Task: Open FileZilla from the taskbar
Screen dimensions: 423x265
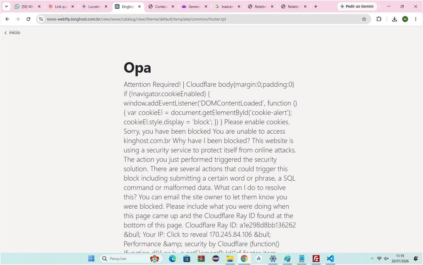Action: (316, 259)
